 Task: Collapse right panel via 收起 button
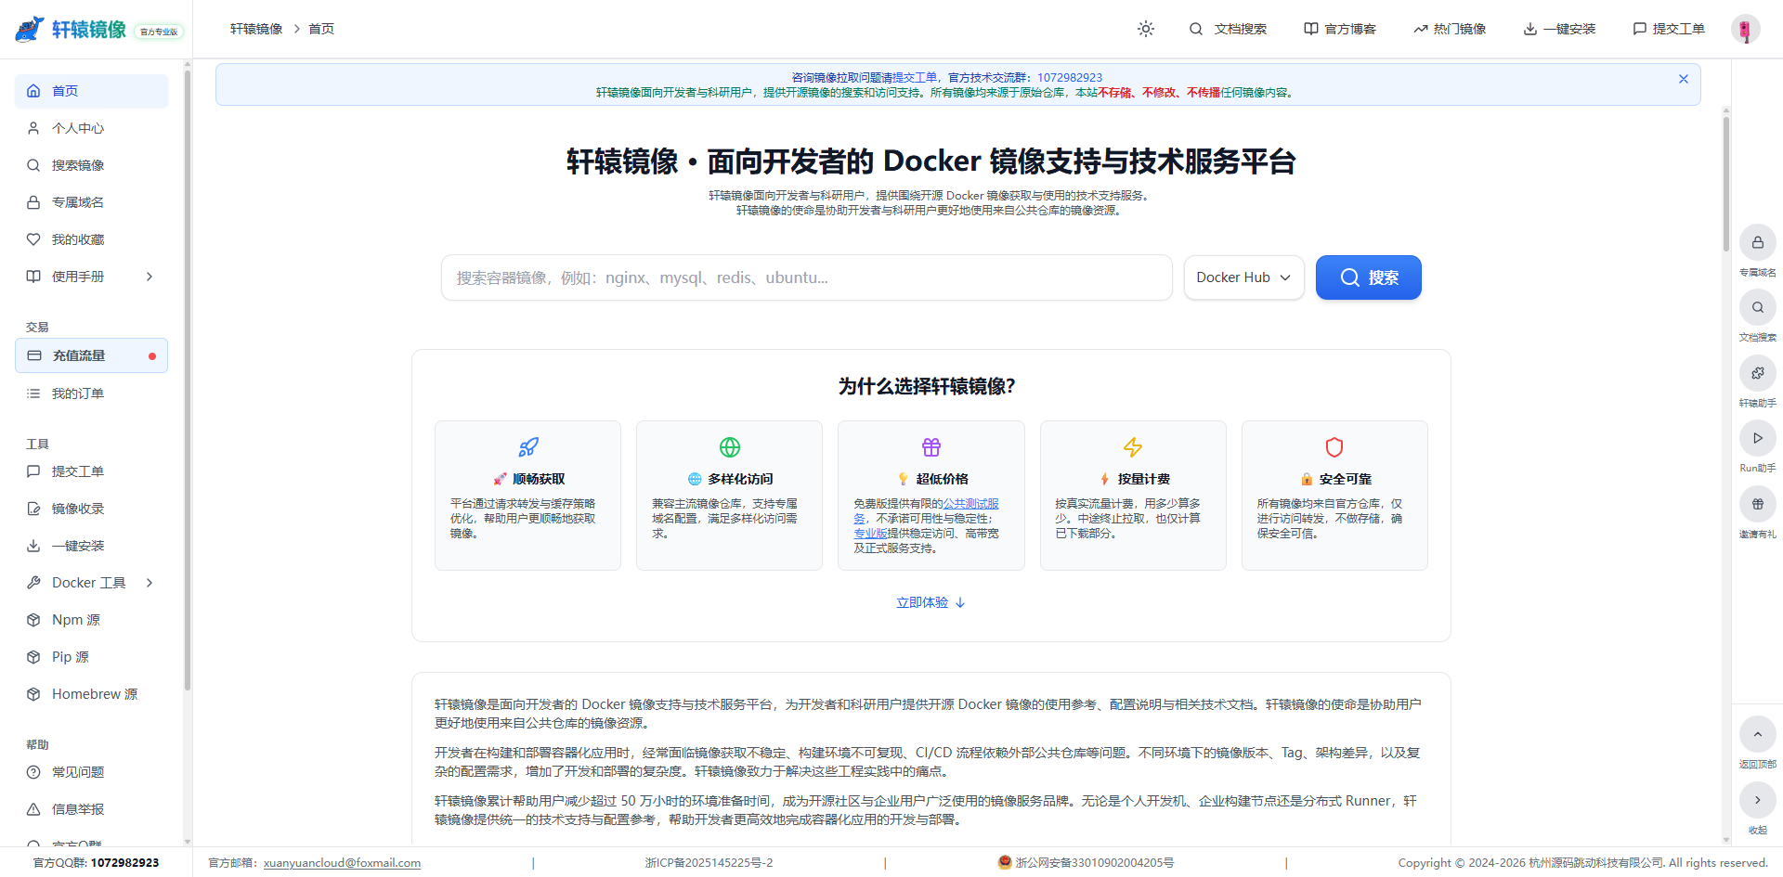point(1758,800)
